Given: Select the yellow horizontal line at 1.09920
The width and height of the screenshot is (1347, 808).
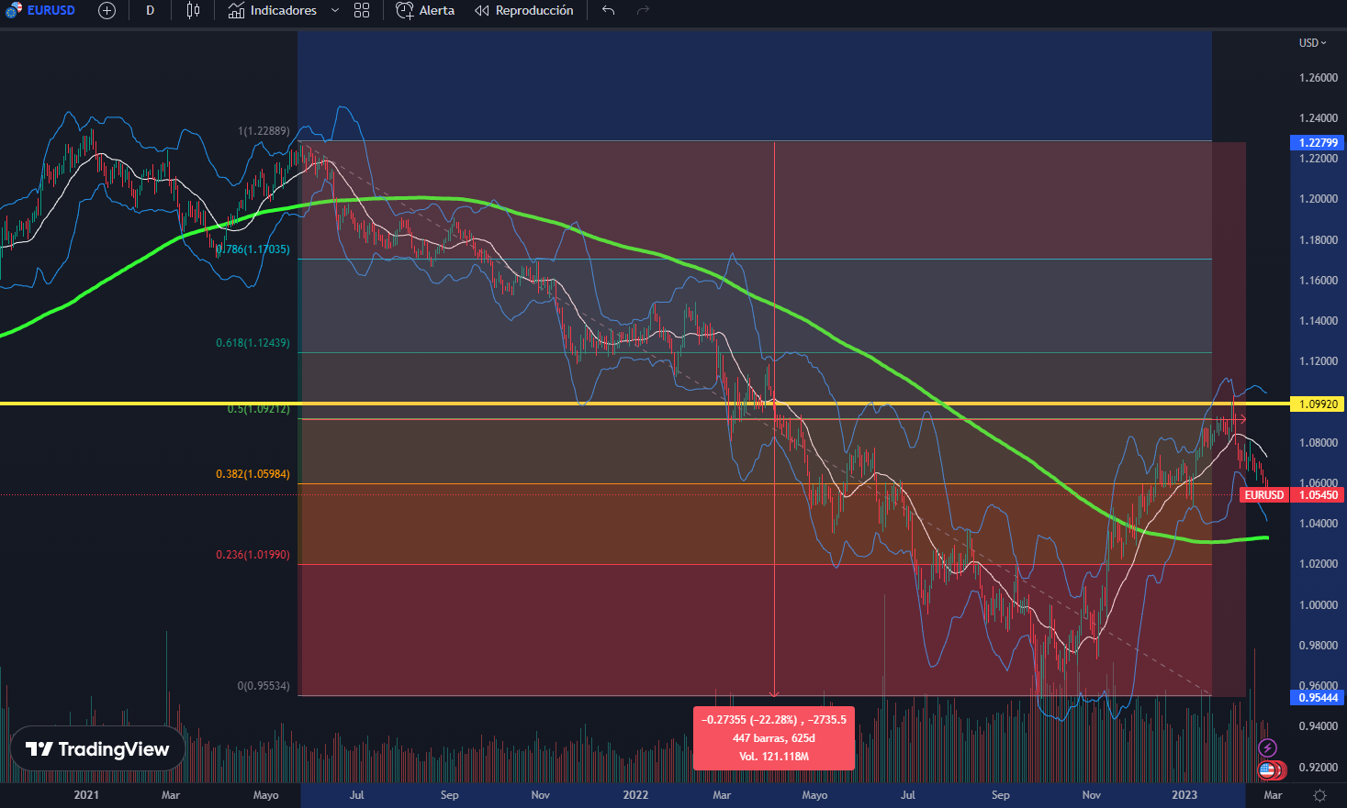Looking at the screenshot, I should [x=551, y=403].
